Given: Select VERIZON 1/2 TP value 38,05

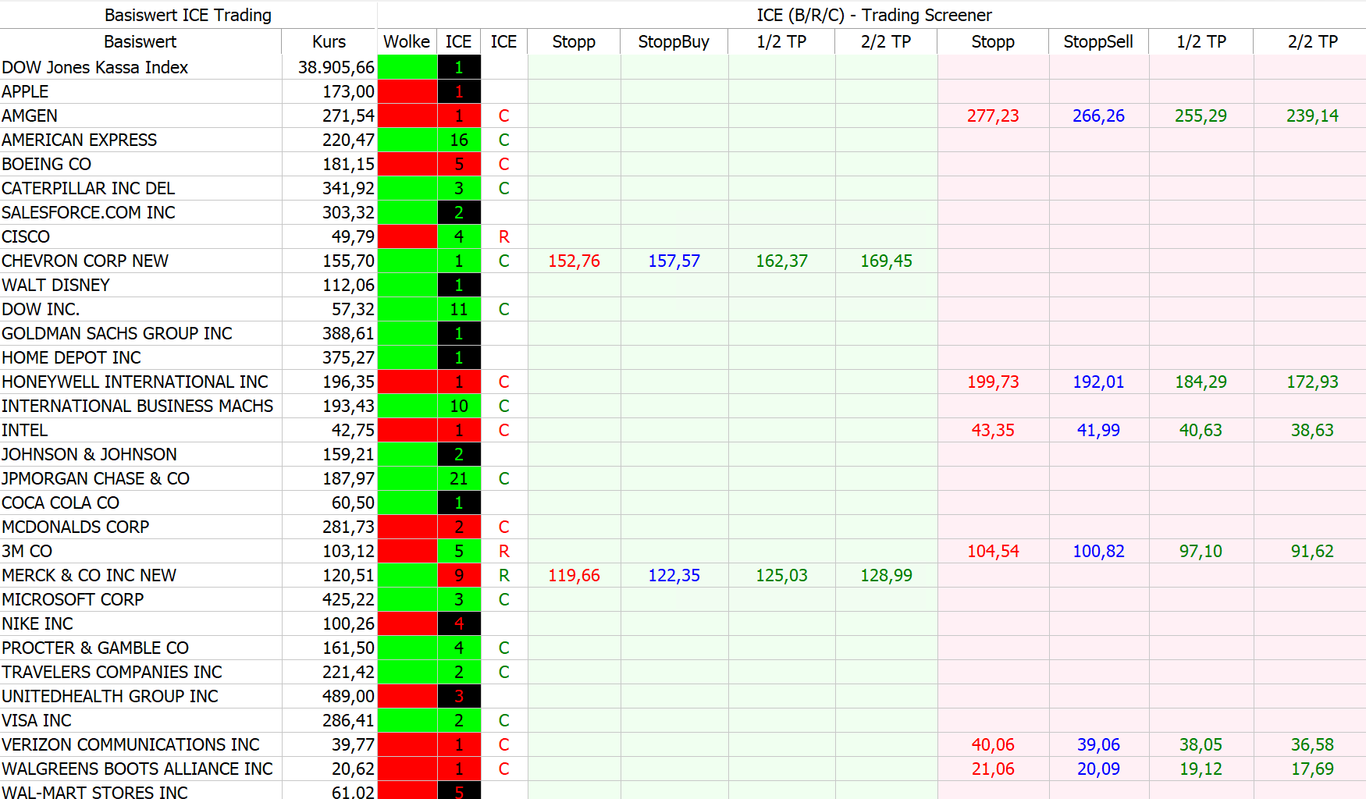Looking at the screenshot, I should [x=1201, y=744].
